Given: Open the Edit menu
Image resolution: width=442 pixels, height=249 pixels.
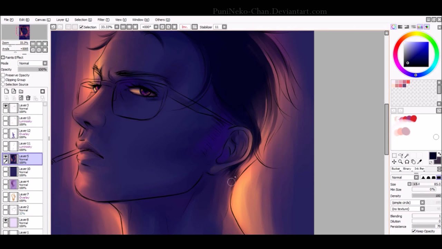Looking at the screenshot, I should (x=24, y=20).
